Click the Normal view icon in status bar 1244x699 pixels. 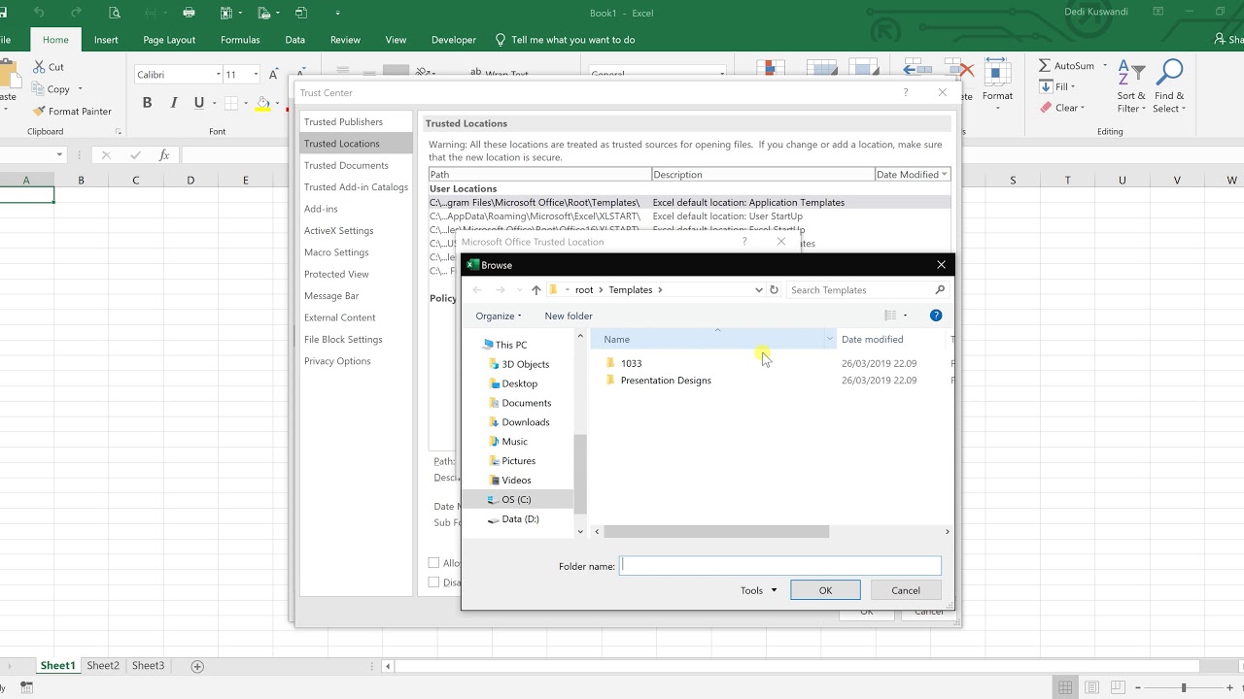(1065, 687)
